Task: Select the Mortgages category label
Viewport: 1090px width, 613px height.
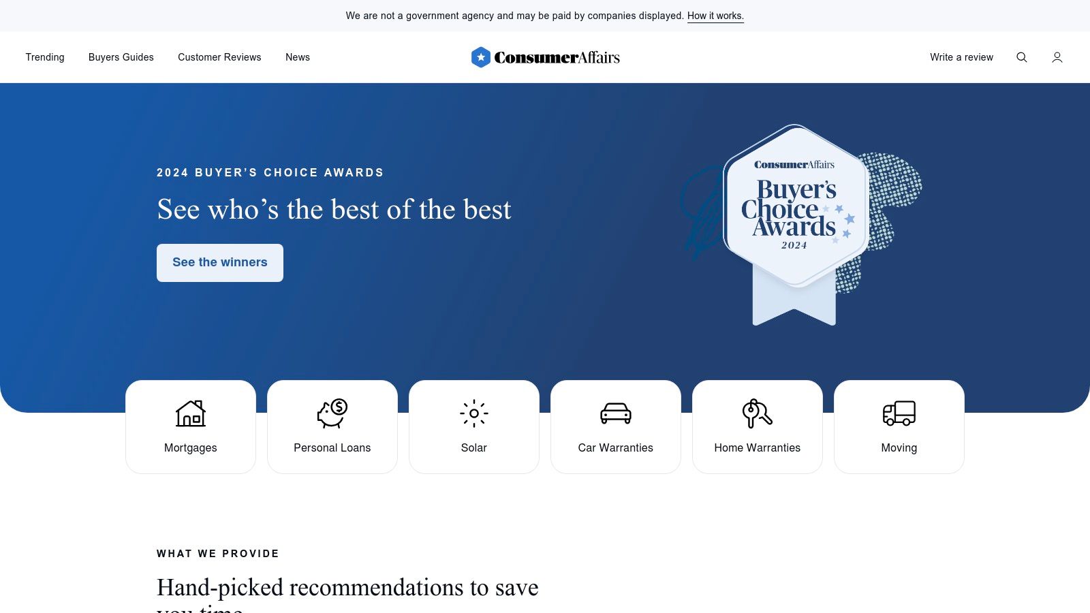Action: pyautogui.click(x=191, y=447)
